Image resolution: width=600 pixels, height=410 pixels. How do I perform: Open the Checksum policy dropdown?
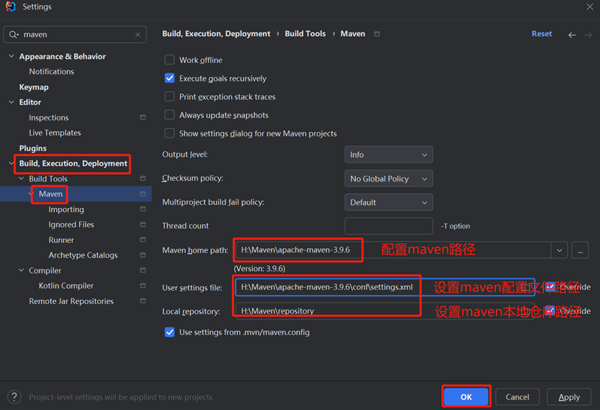click(x=388, y=179)
